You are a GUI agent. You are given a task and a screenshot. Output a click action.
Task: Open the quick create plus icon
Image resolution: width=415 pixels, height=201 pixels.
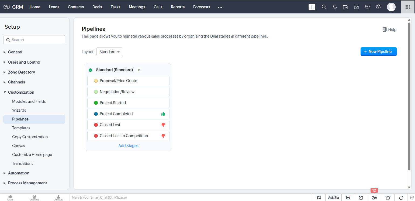312,7
